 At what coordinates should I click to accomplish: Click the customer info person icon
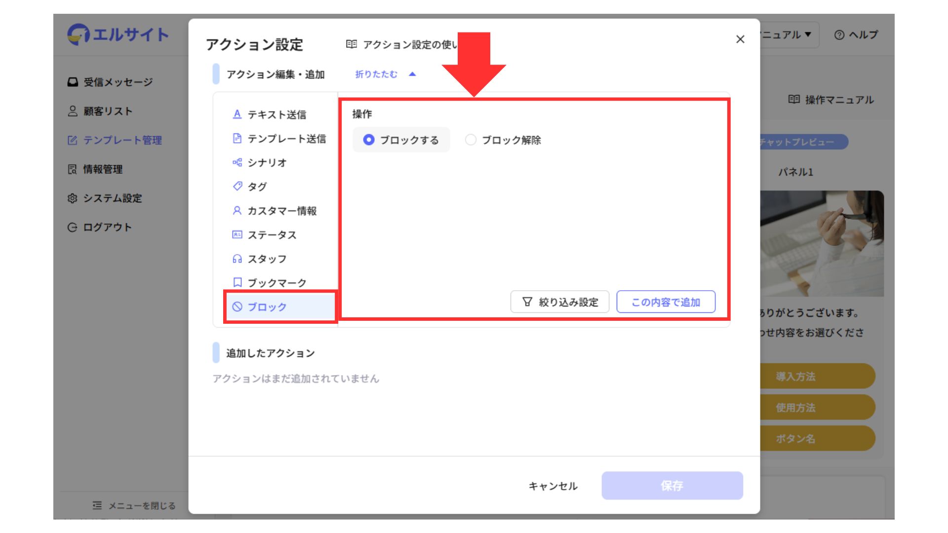pyautogui.click(x=237, y=211)
